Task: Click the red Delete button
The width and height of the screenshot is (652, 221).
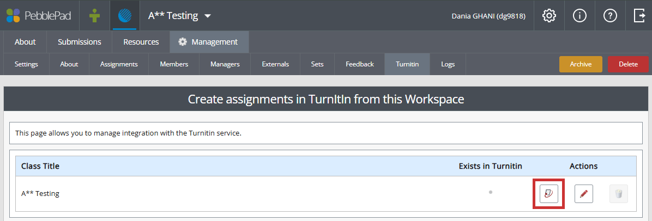Action: coord(628,64)
